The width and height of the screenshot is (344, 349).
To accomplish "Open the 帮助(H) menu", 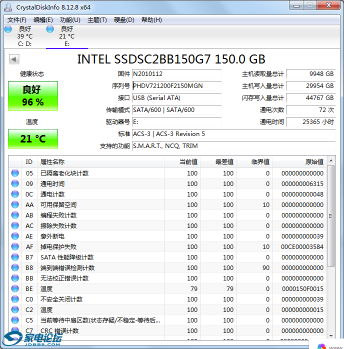I will click(x=151, y=20).
